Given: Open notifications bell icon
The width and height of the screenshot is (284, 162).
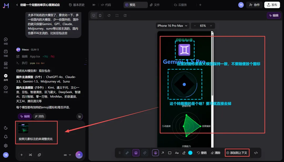Looking at the screenshot, I should (6, 137).
